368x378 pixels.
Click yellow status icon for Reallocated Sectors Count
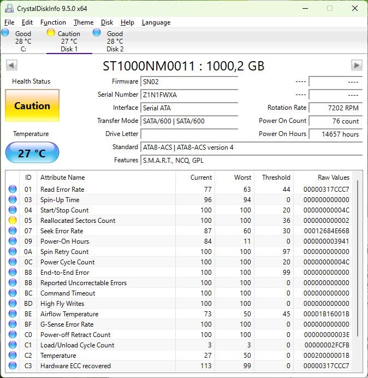tap(13, 221)
